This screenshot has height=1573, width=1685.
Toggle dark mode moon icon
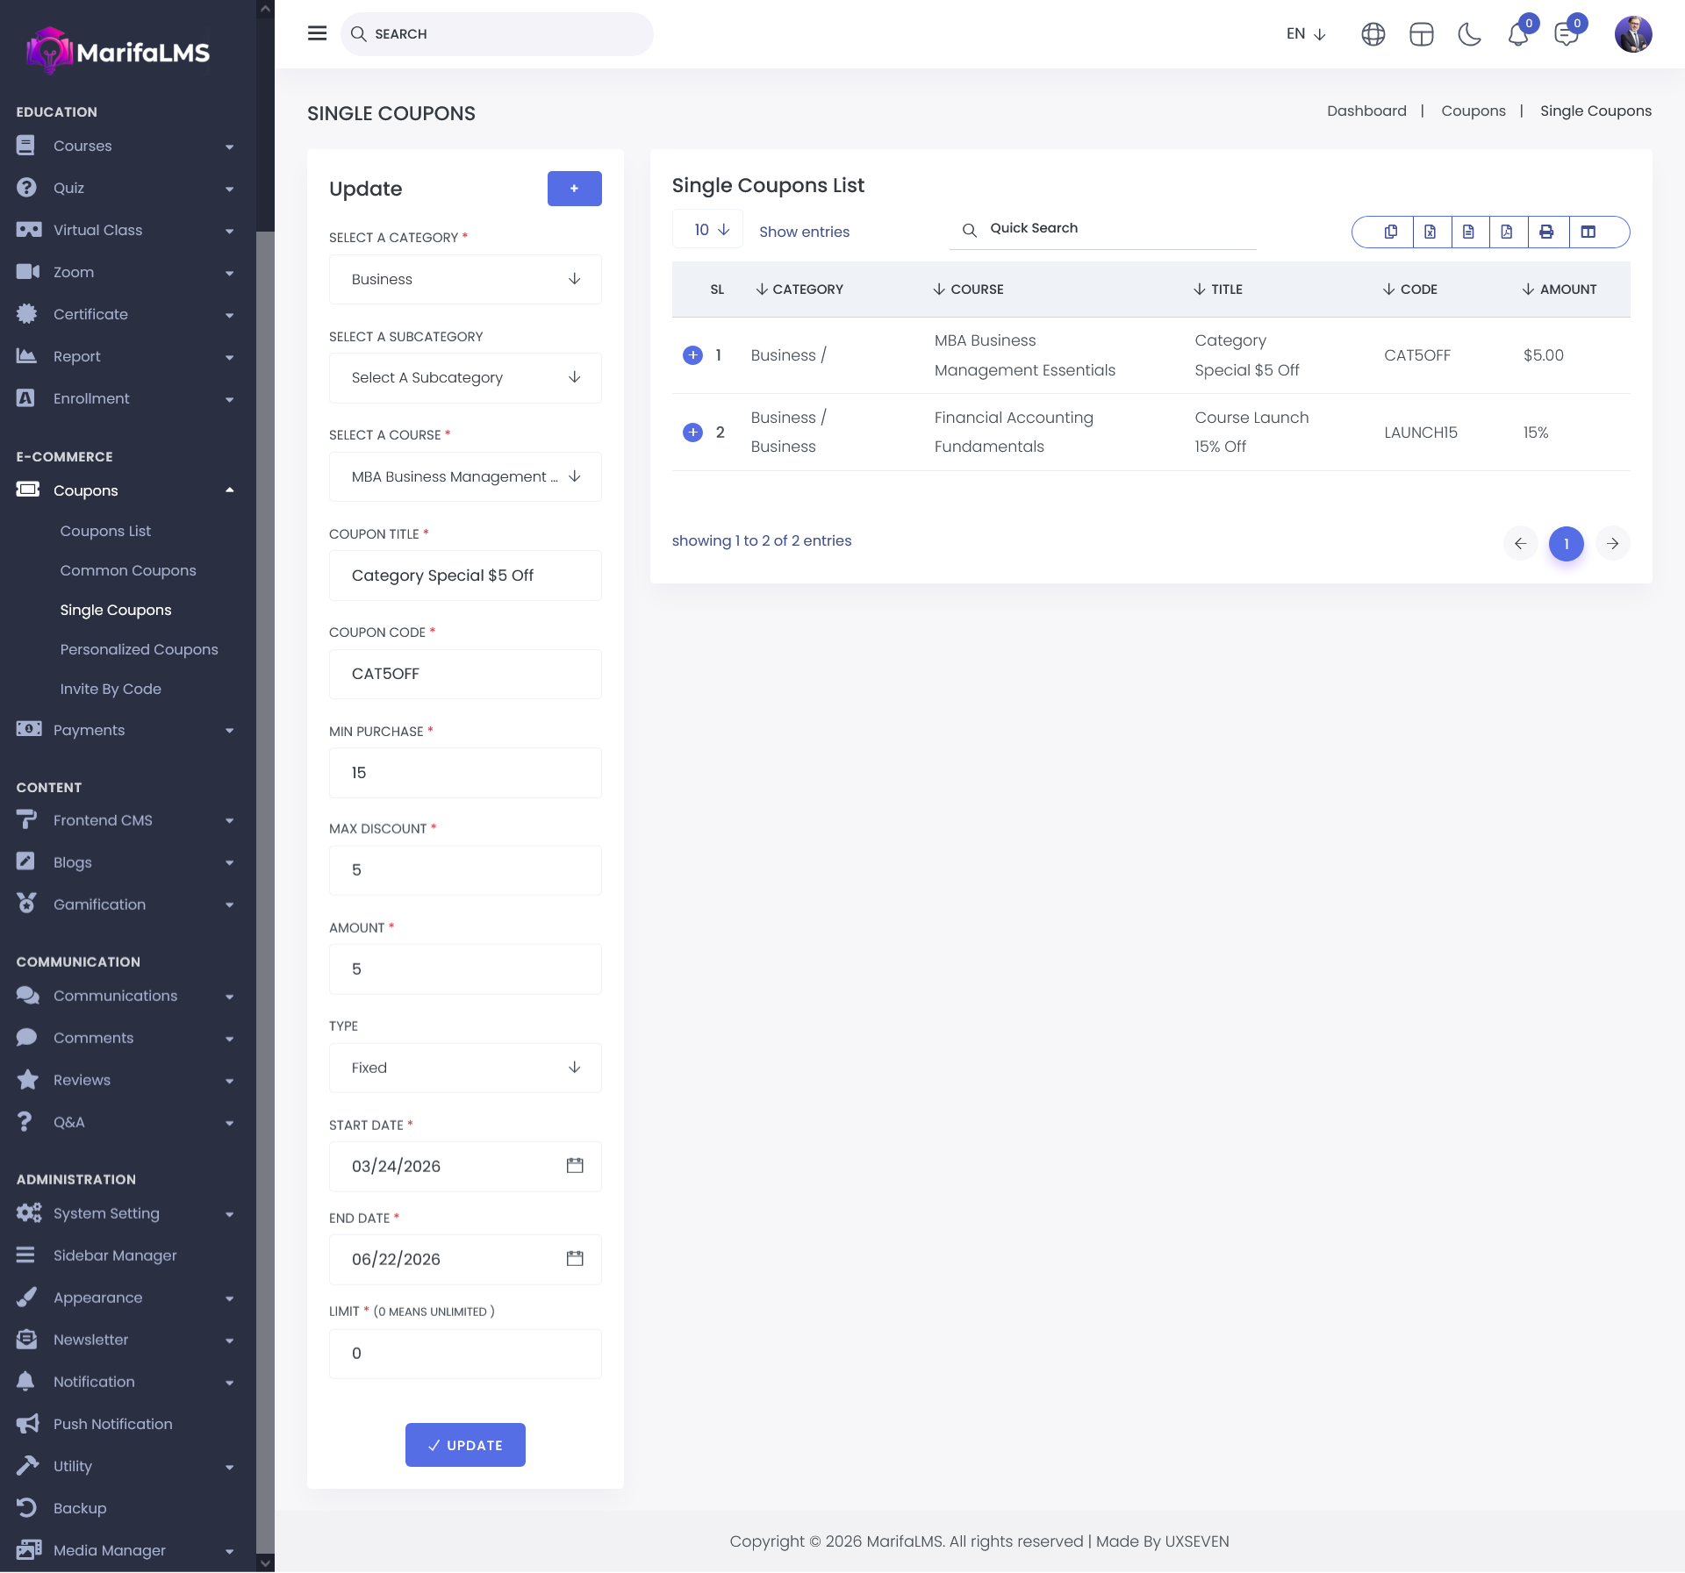tap(1469, 34)
